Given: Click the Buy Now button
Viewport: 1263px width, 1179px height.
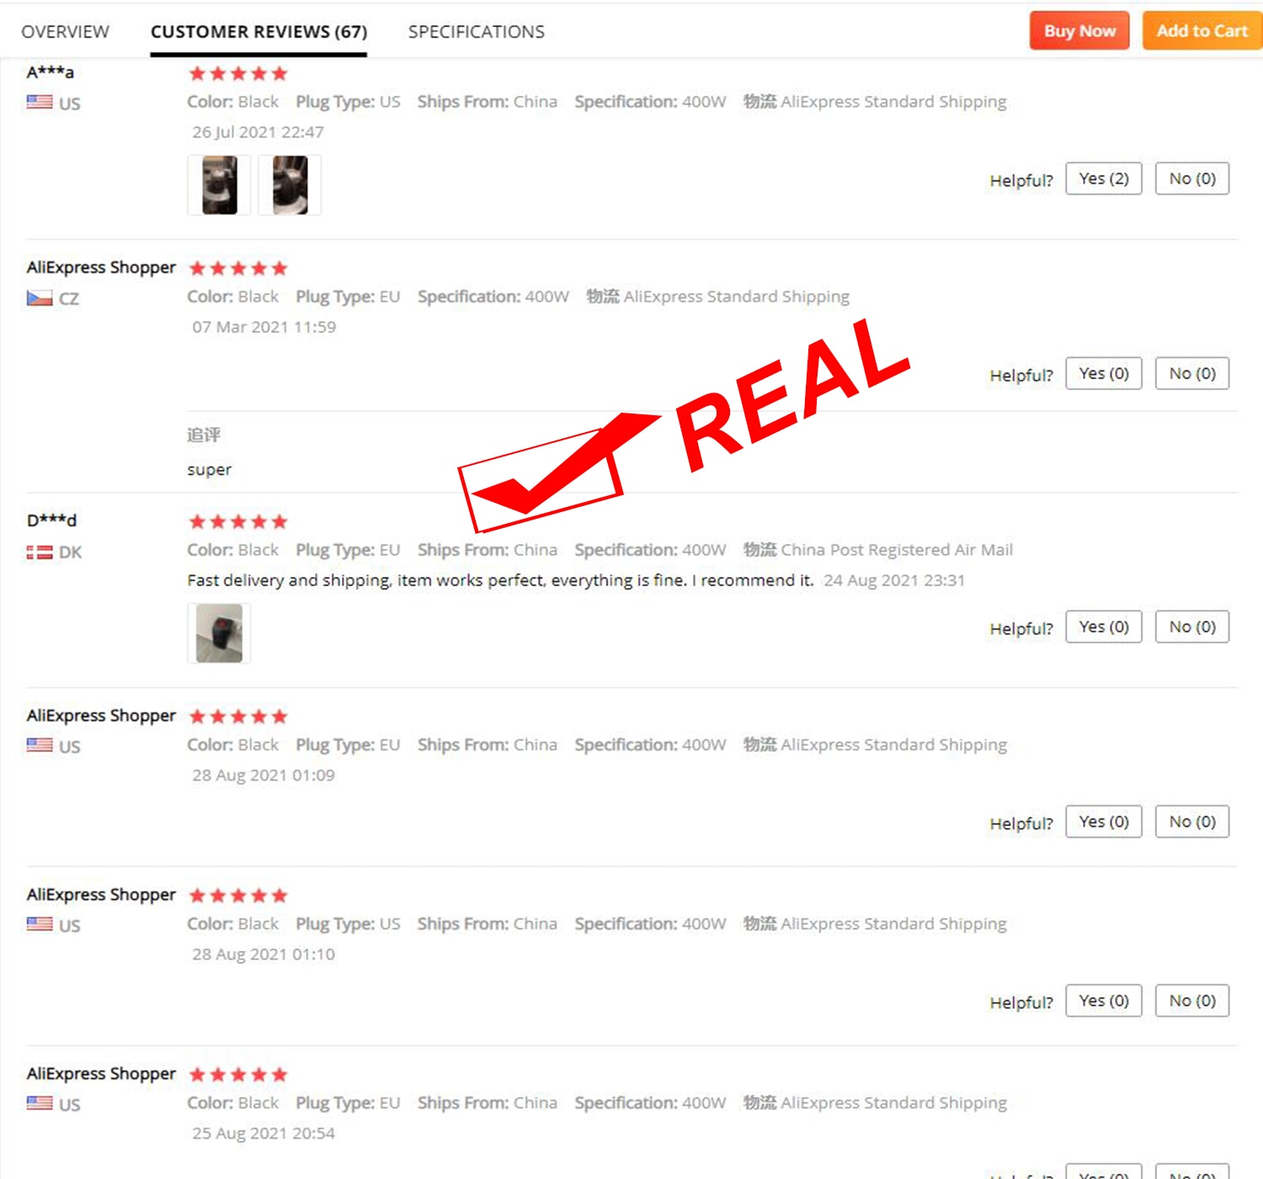Looking at the screenshot, I should 1079,31.
